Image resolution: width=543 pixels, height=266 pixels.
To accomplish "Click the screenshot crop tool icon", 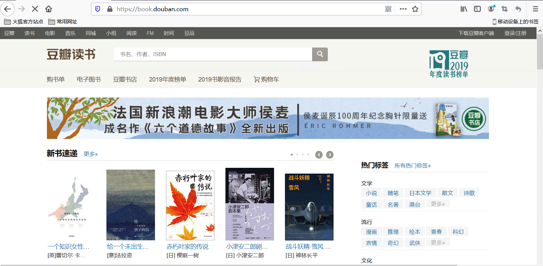I will (x=505, y=9).
